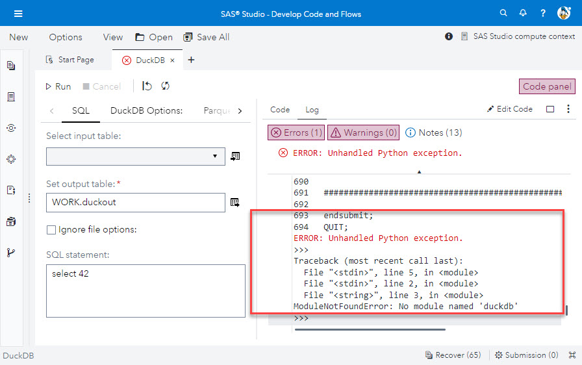Screen dimensions: 582x365
Task: Click the compute context info icon
Action: 449,36
